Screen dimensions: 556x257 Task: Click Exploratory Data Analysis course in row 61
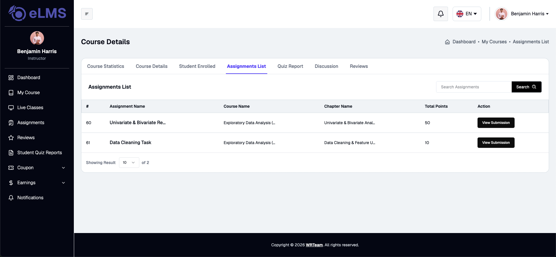(249, 143)
